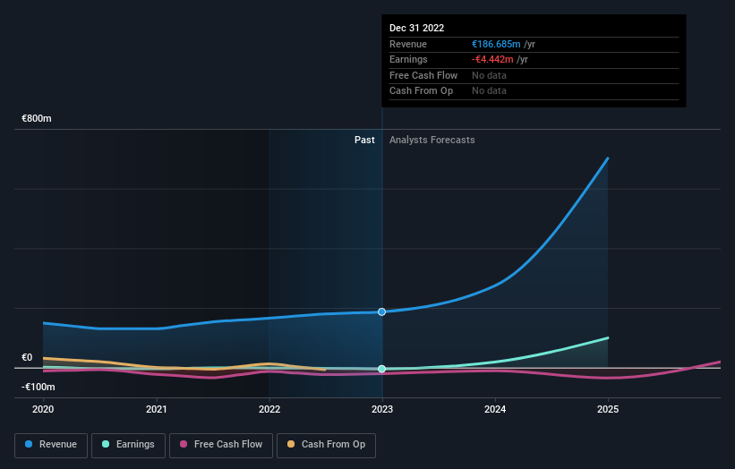This screenshot has width=735, height=469.
Task: Click the €0 y-axis label
Action: [x=27, y=357]
